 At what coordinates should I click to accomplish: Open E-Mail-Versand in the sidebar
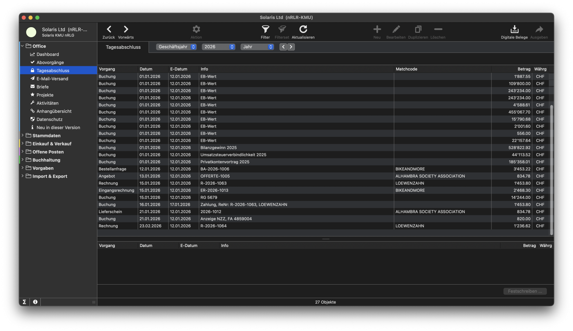[x=52, y=79]
